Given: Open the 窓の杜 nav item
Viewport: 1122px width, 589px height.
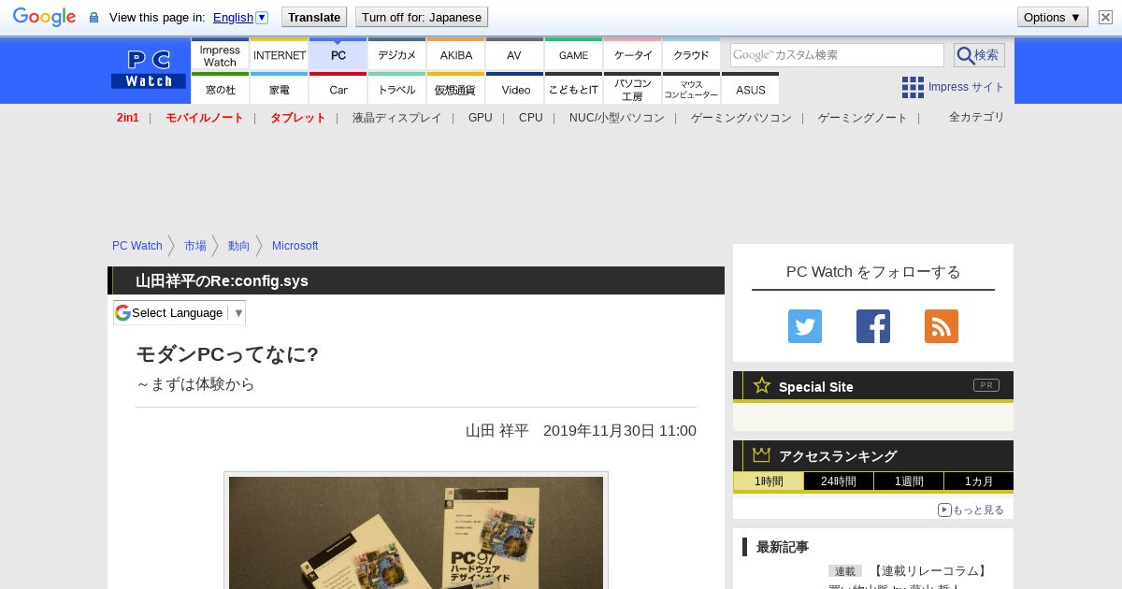Looking at the screenshot, I should pyautogui.click(x=220, y=89).
